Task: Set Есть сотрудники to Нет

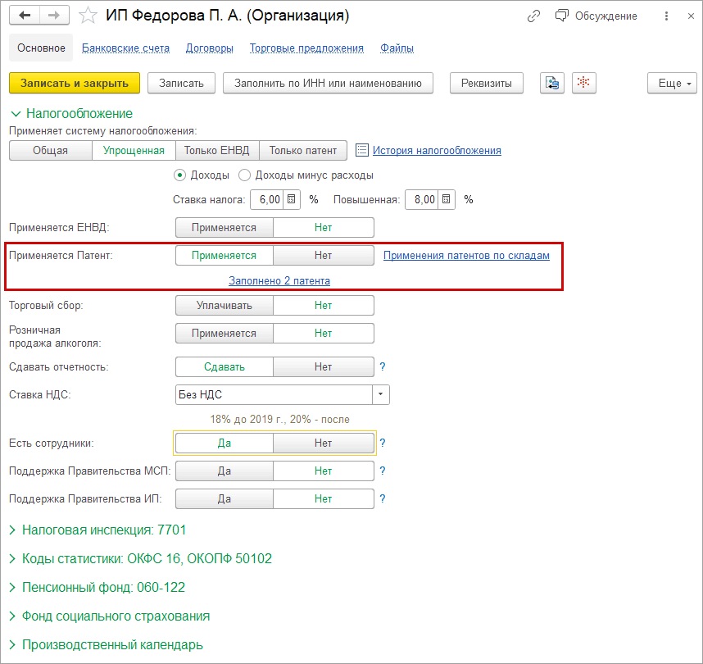Action: (324, 443)
